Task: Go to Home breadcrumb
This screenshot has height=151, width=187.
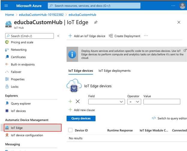Action: (x=10, y=15)
